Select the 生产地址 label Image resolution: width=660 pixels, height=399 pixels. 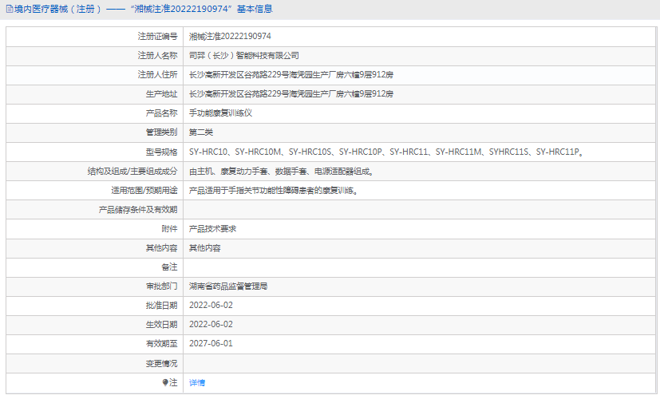[162, 94]
